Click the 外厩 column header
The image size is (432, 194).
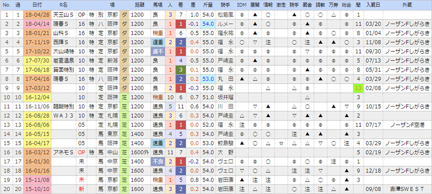coord(407,5)
